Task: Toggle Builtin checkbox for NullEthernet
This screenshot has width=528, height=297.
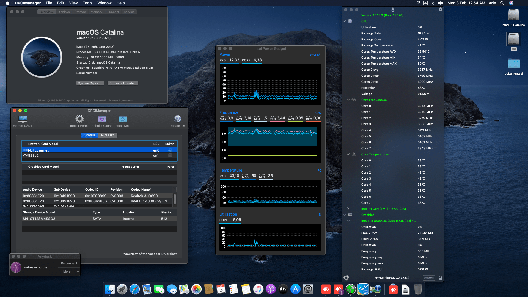Action: [170, 150]
